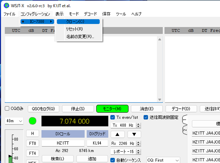220x163 pixels.
Task: Click the 8745 km distance text
Action: click(86, 151)
